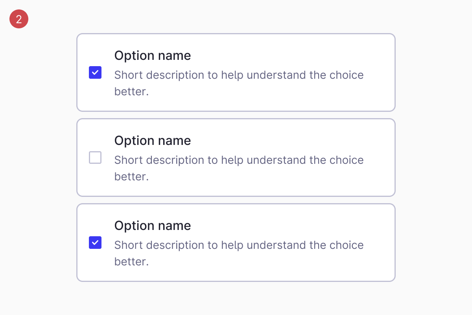Image resolution: width=472 pixels, height=315 pixels.
Task: Select the first Option name card
Action: 236,72
